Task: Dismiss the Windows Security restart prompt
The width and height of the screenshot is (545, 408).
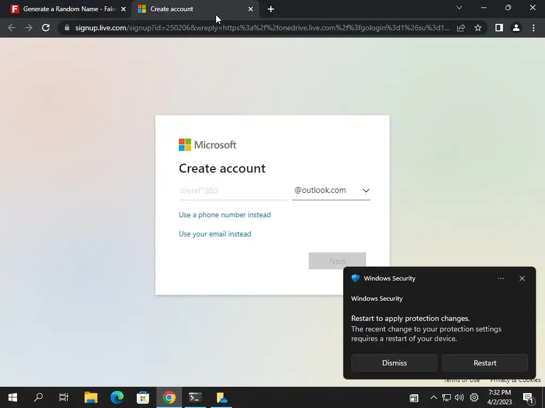Action: pyautogui.click(x=394, y=363)
